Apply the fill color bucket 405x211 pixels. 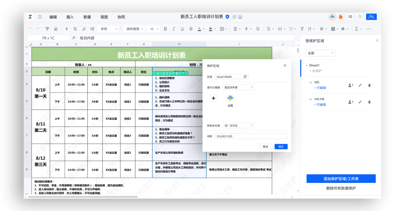[x=210, y=29]
